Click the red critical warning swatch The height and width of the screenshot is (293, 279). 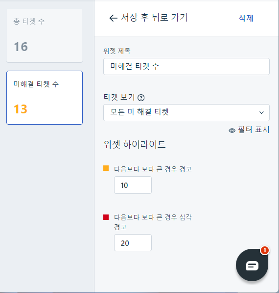[106, 217]
